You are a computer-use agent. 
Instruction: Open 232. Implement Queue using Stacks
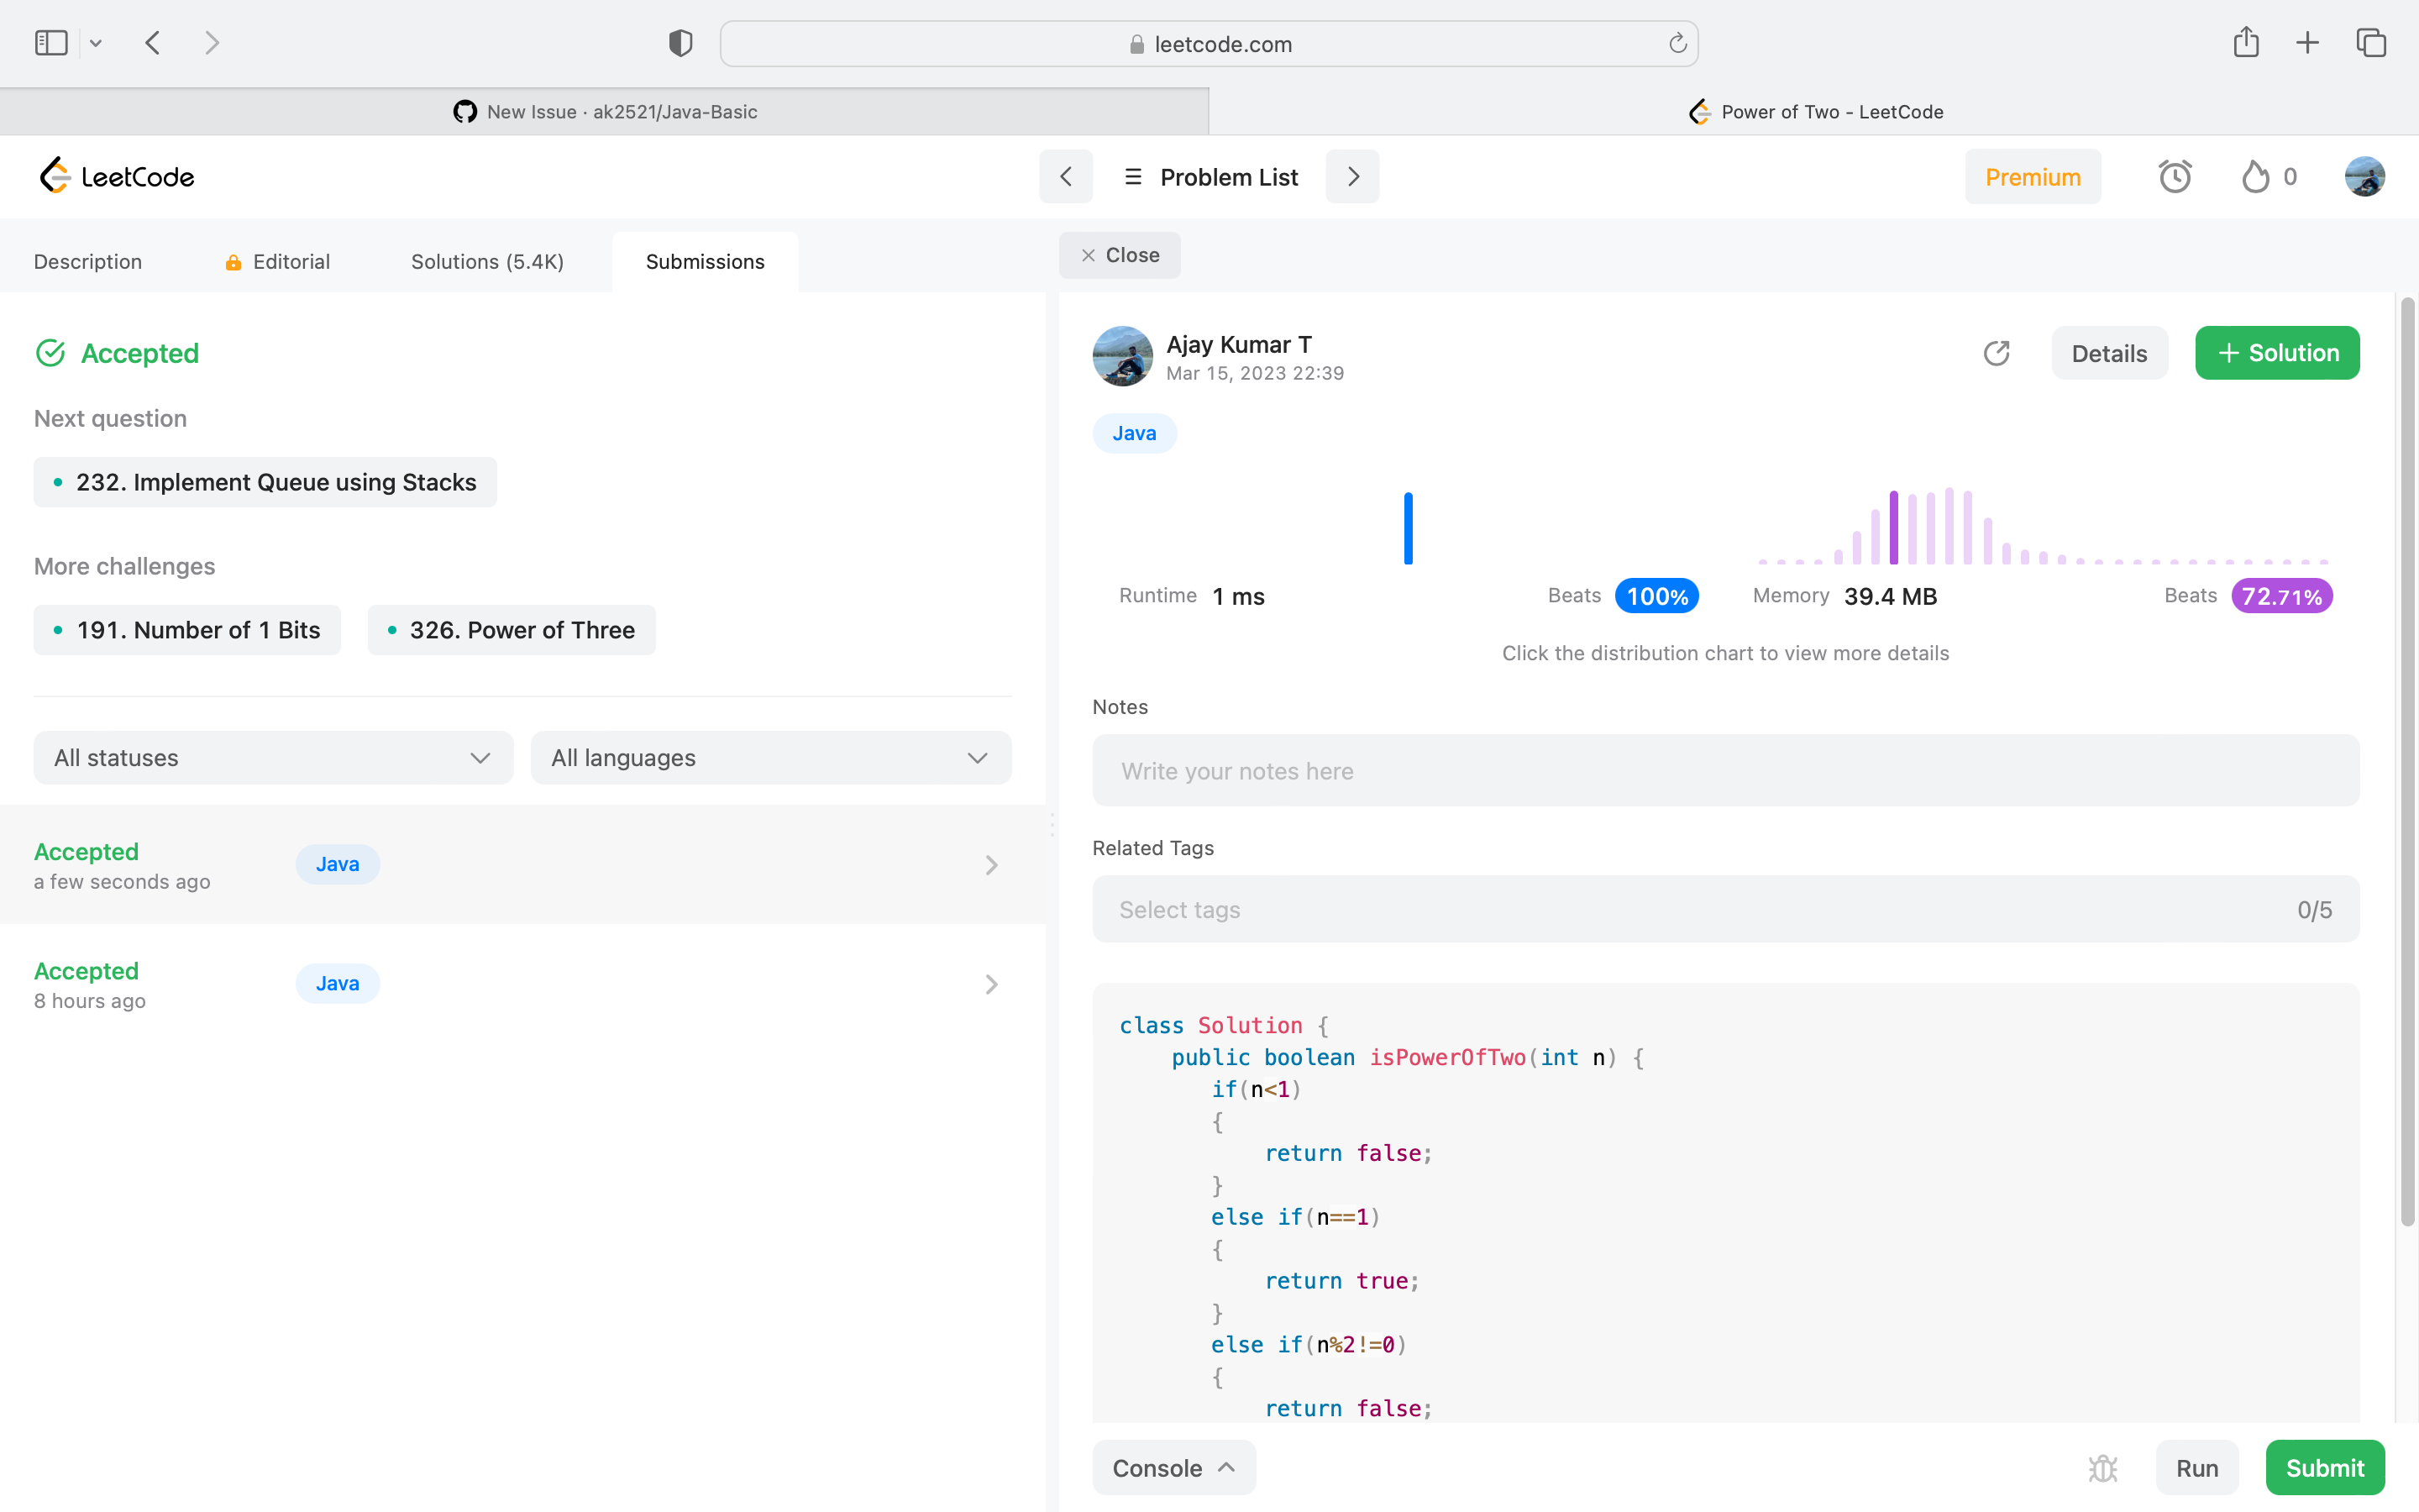(x=265, y=482)
